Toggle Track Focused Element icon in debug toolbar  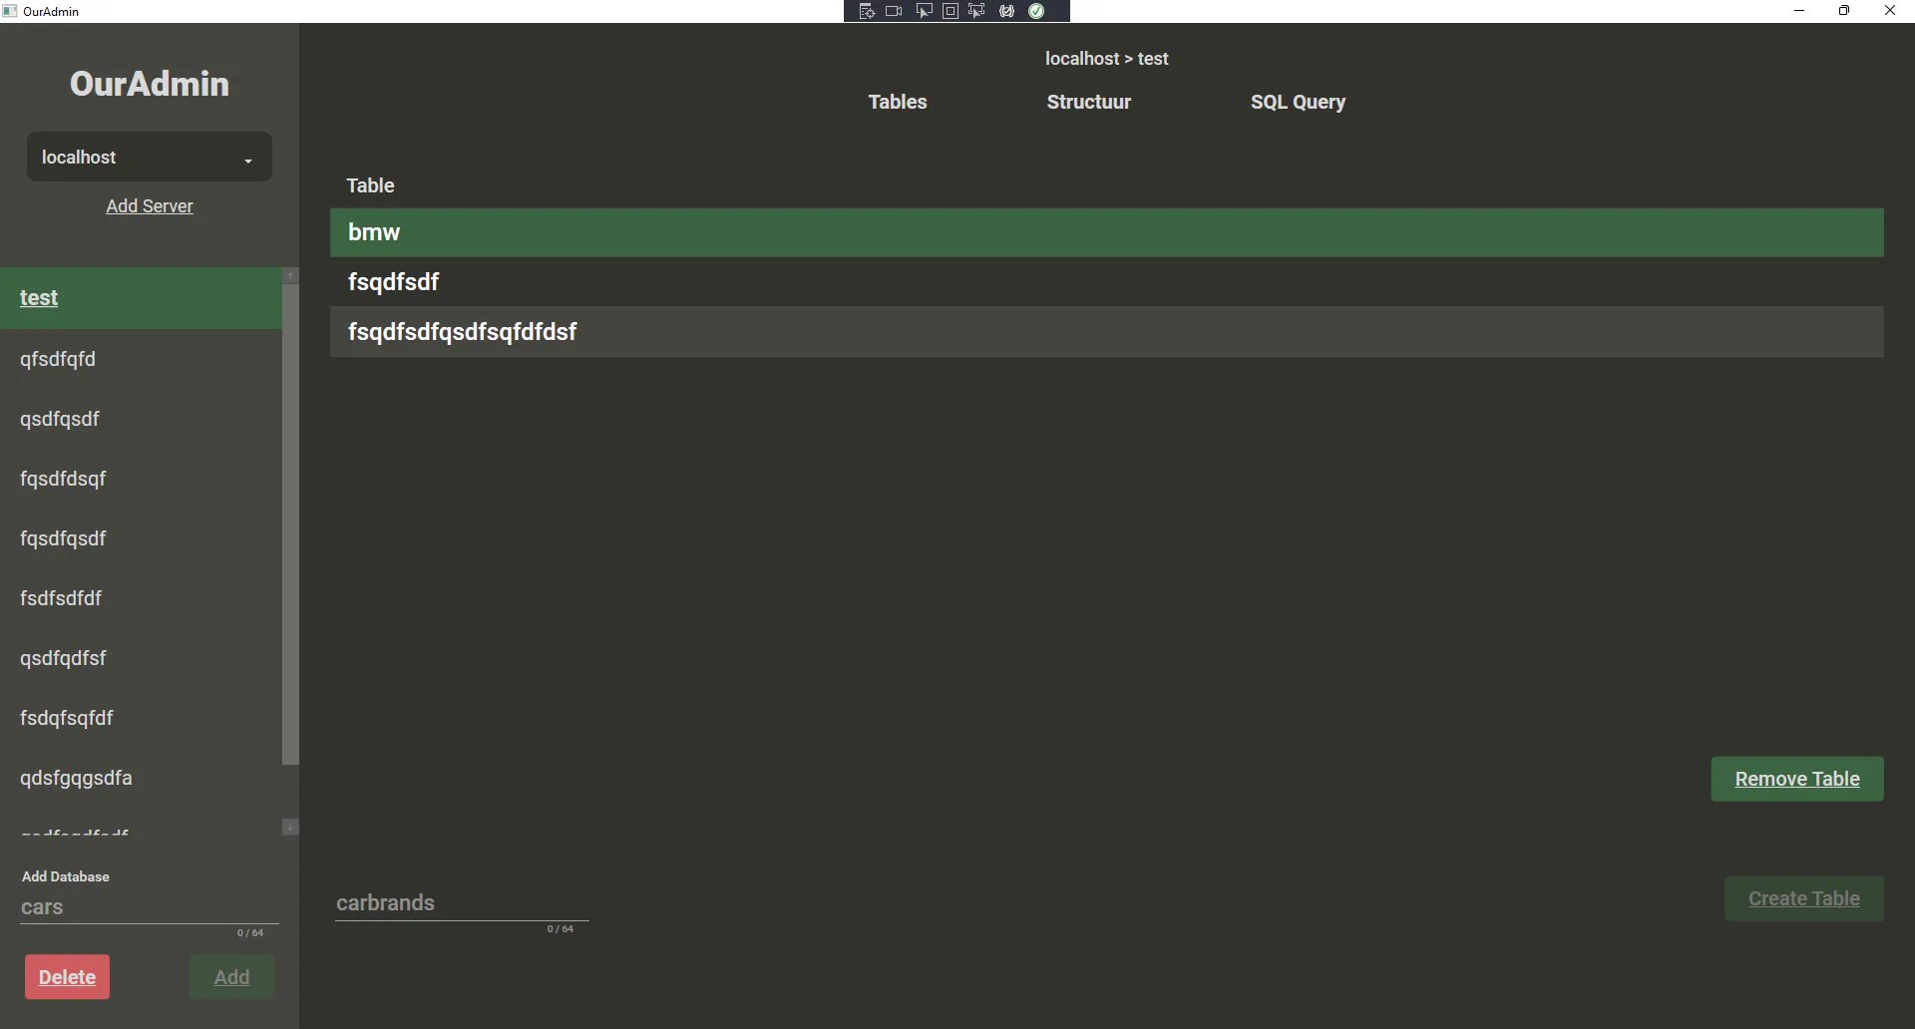tap(976, 11)
